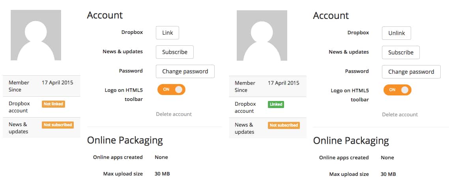Click the left profile avatar placeholder
449x183 pixels.
tap(36, 35)
